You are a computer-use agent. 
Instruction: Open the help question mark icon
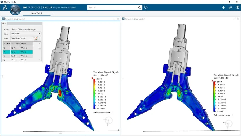237,7
